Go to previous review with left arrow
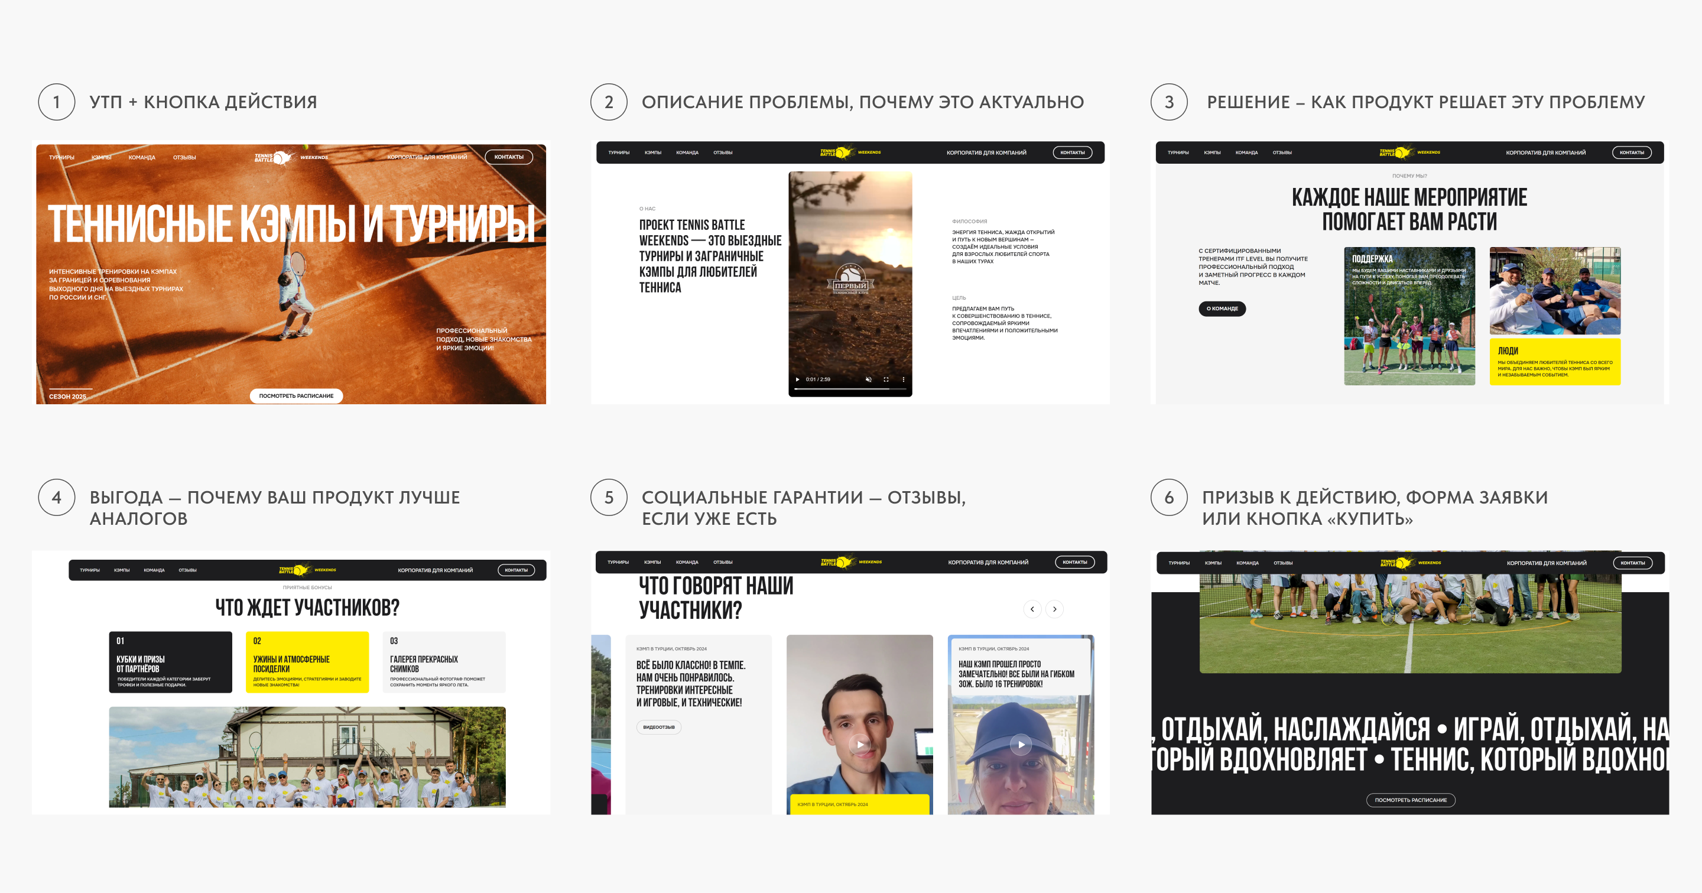The height and width of the screenshot is (893, 1702). (x=1032, y=609)
